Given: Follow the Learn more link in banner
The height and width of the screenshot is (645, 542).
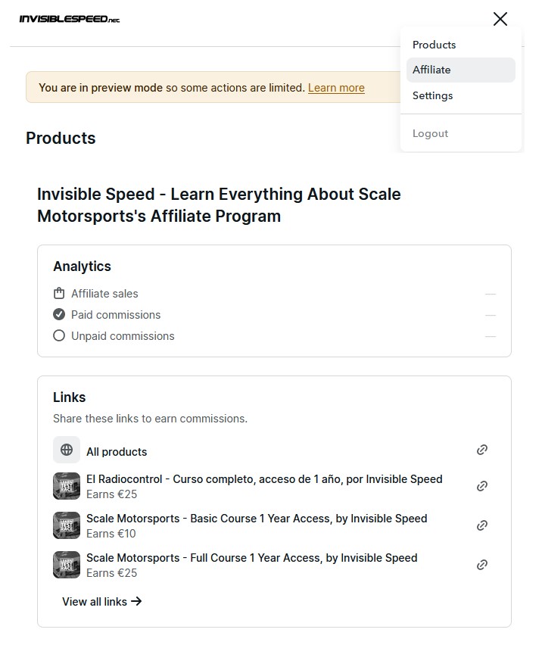Looking at the screenshot, I should pyautogui.click(x=336, y=88).
